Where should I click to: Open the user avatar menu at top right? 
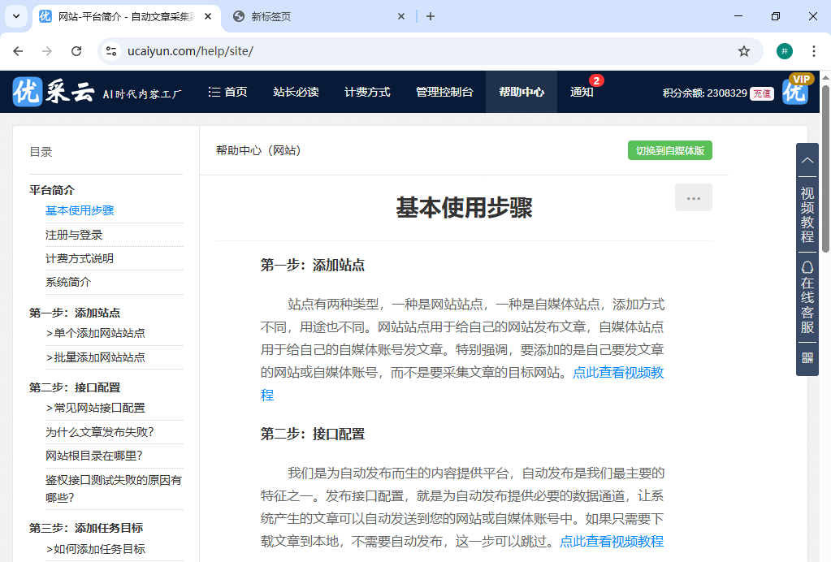794,92
